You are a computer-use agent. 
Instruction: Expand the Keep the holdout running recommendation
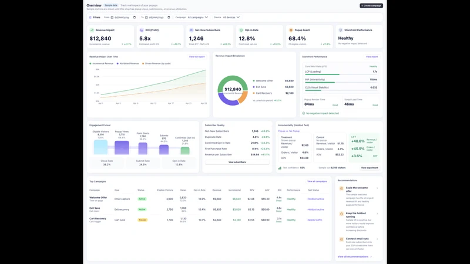[377, 214]
